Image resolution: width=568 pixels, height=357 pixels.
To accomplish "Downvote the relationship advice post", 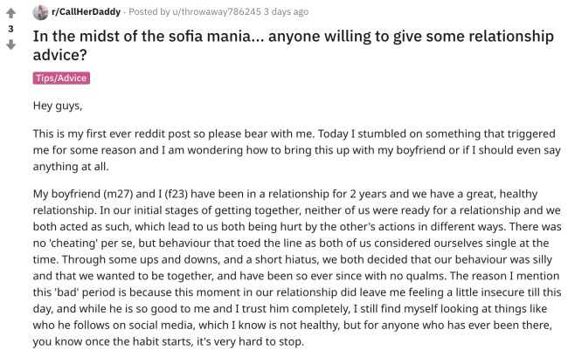I will (11, 45).
